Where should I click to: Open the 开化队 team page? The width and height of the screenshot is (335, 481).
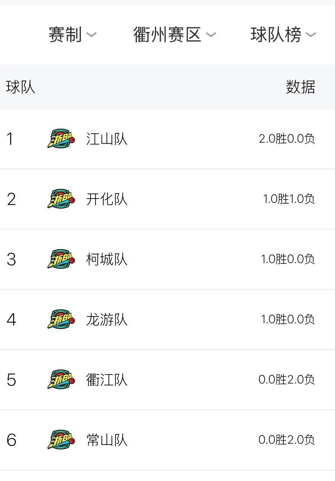click(107, 199)
